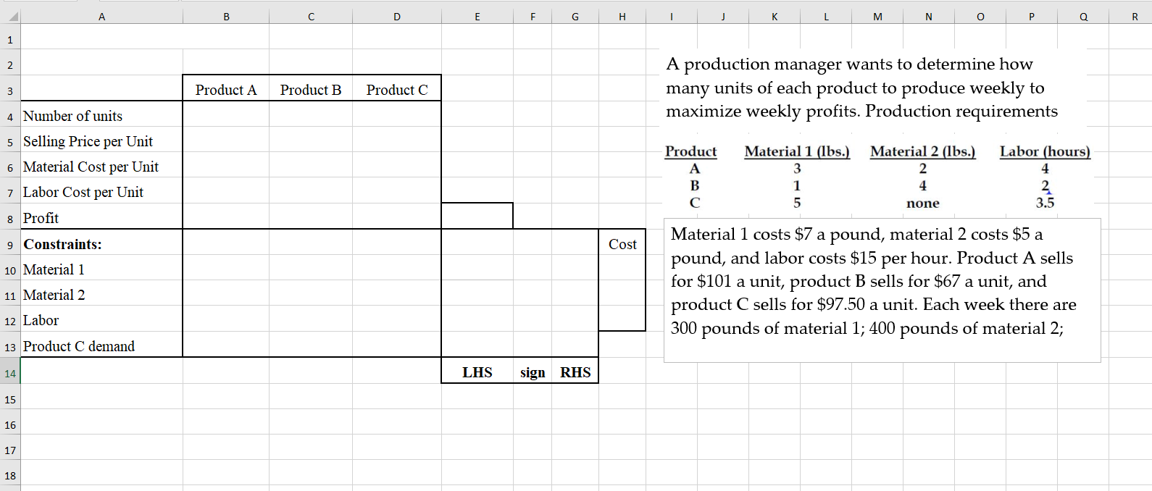Image resolution: width=1152 pixels, height=491 pixels.
Task: Select Product C profit cell
Action: 397,217
